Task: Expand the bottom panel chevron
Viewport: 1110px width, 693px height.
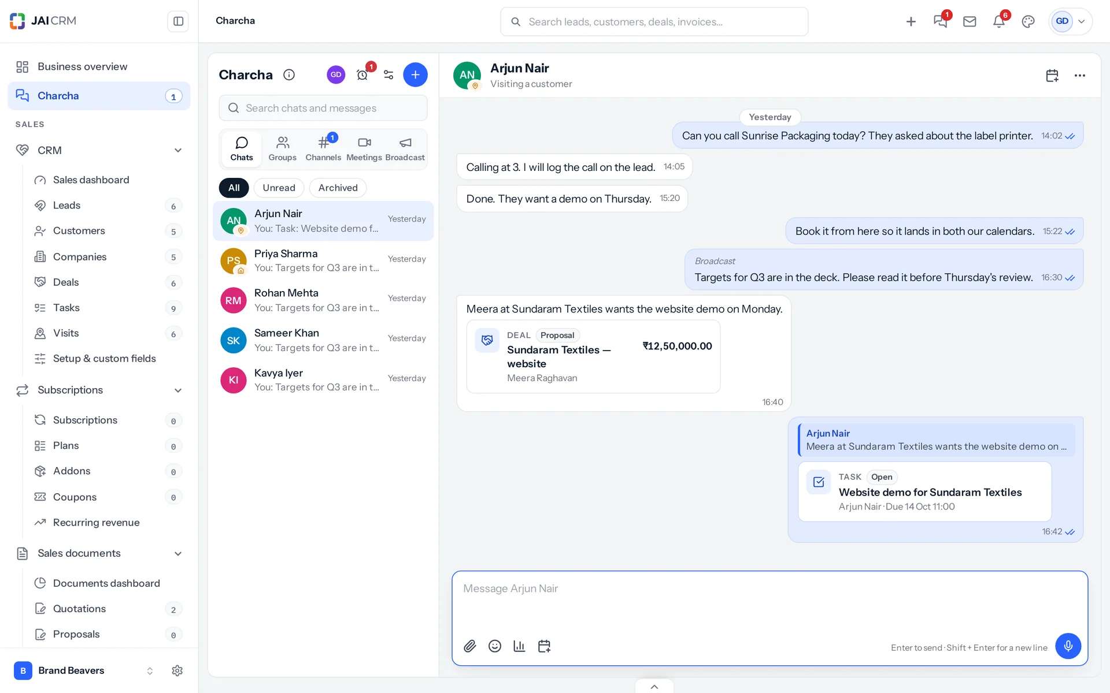Action: [x=654, y=687]
